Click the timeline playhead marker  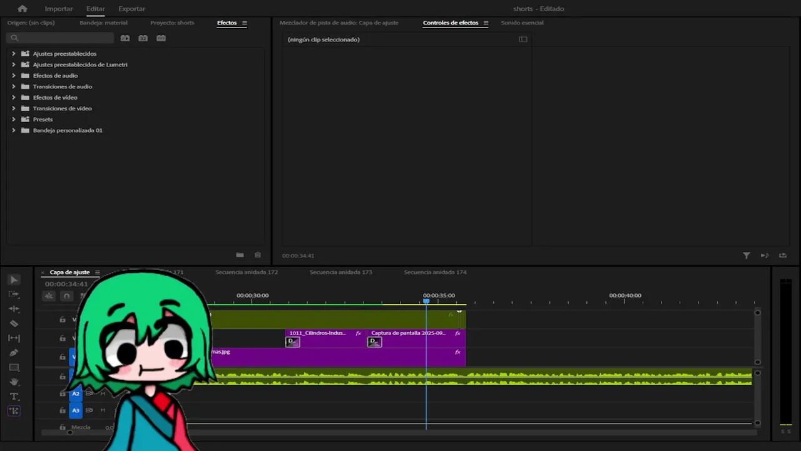click(x=426, y=301)
